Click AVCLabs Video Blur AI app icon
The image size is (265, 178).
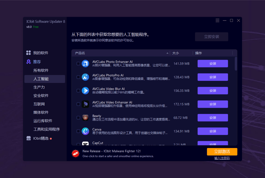tap(85, 91)
